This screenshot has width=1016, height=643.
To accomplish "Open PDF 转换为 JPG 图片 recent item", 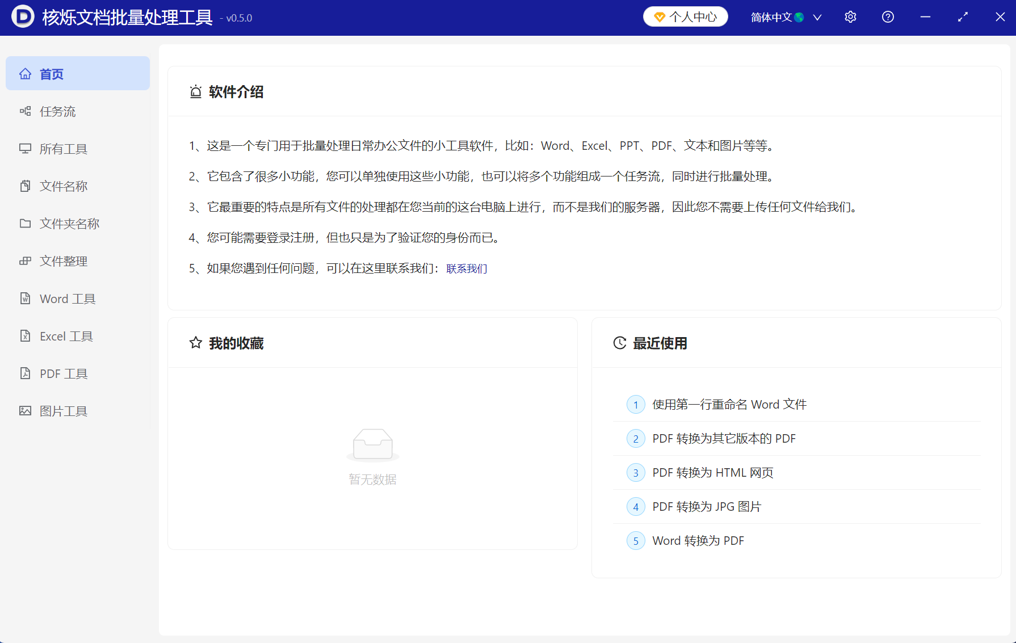I will pos(706,506).
